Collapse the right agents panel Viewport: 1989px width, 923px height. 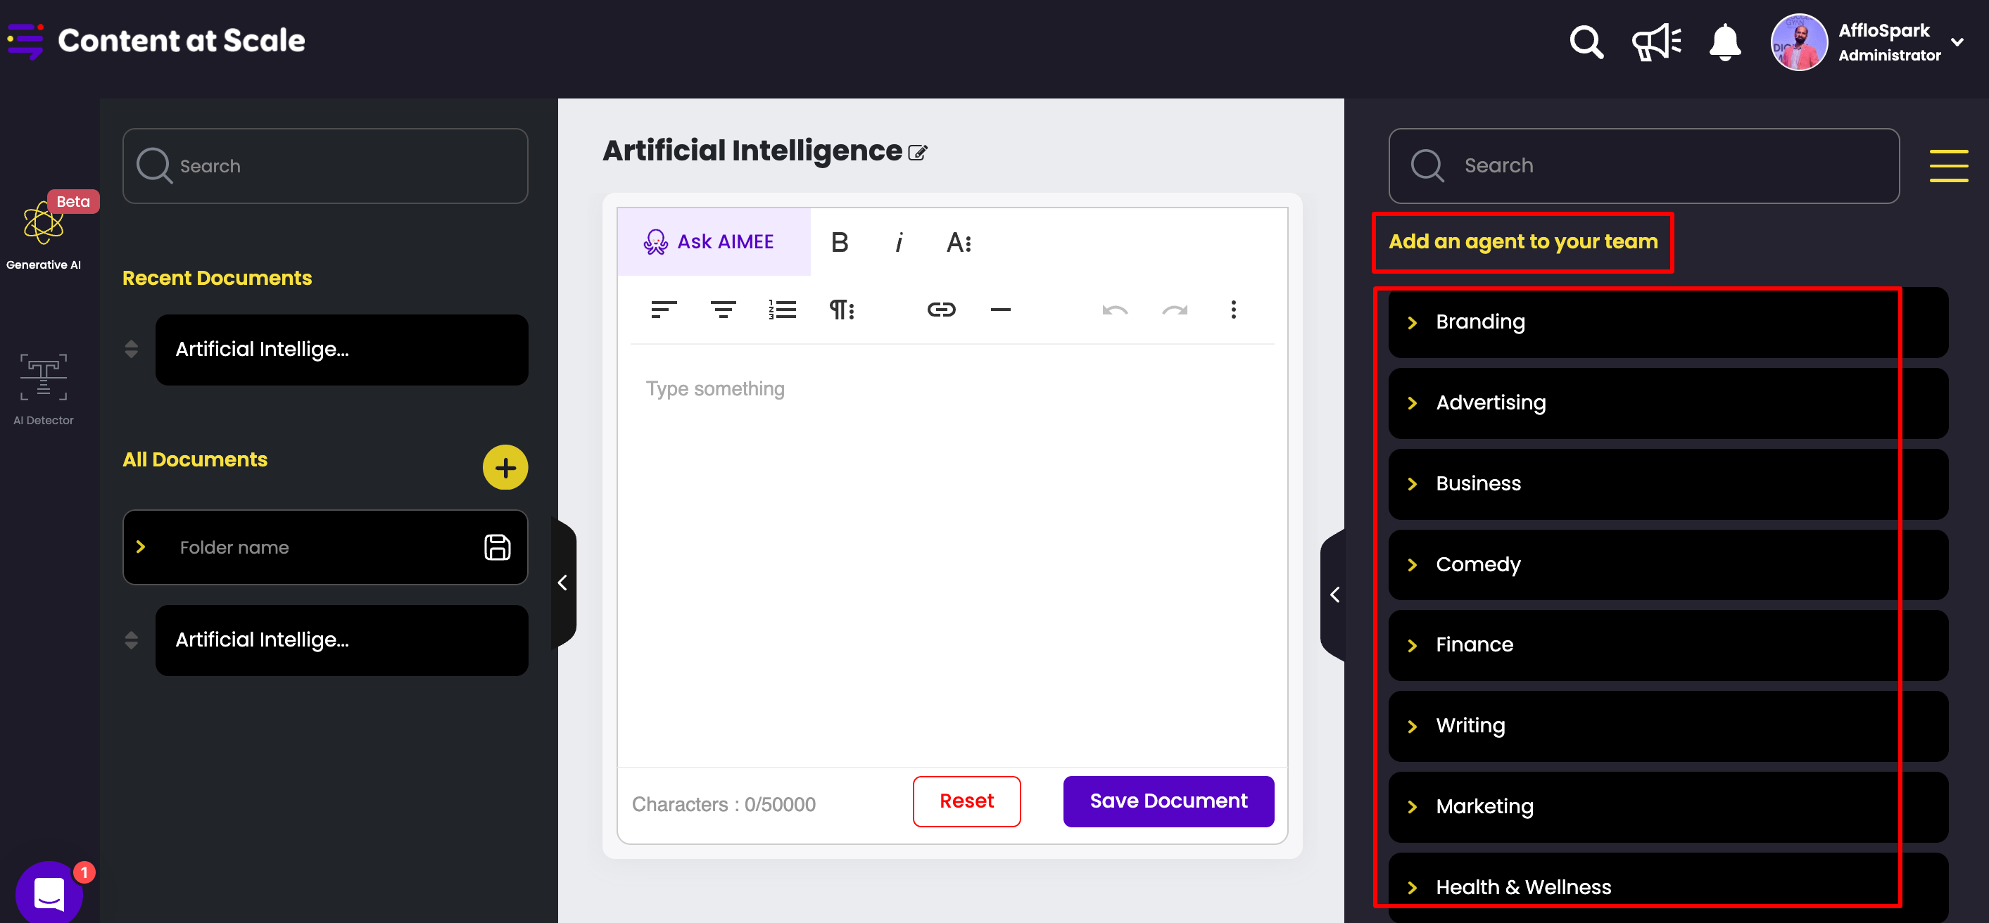[1334, 594]
